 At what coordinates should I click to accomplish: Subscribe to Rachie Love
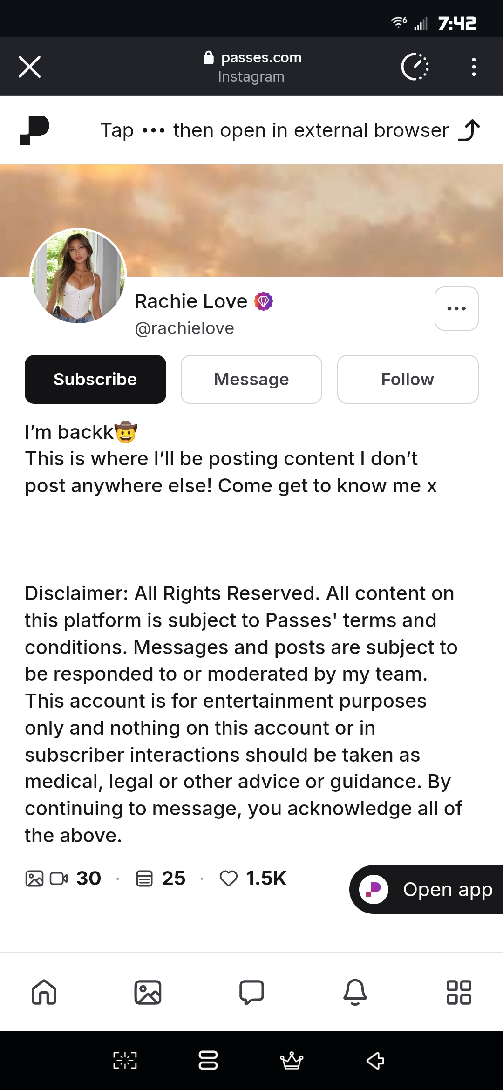[95, 379]
